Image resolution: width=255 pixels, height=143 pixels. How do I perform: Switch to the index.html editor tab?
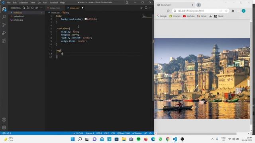pos(55,8)
